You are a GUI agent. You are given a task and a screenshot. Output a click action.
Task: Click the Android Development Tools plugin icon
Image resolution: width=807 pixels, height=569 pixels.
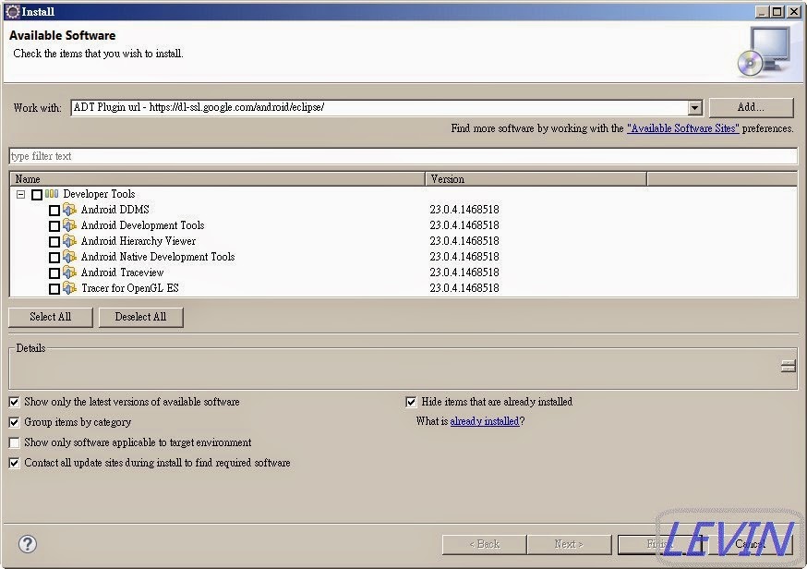pos(69,225)
